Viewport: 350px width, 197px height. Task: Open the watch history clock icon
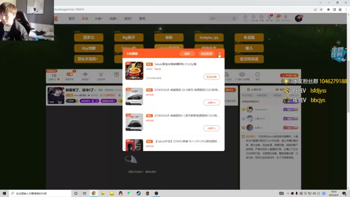(x=245, y=17)
